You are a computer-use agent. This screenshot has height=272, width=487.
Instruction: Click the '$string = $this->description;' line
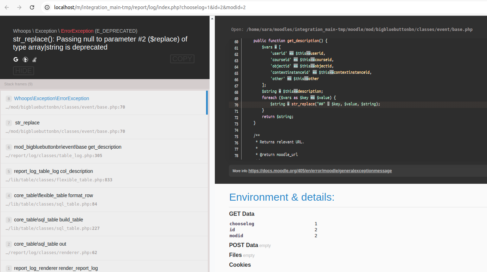tap(292, 91)
